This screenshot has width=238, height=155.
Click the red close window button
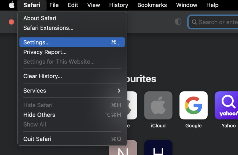coord(11,22)
